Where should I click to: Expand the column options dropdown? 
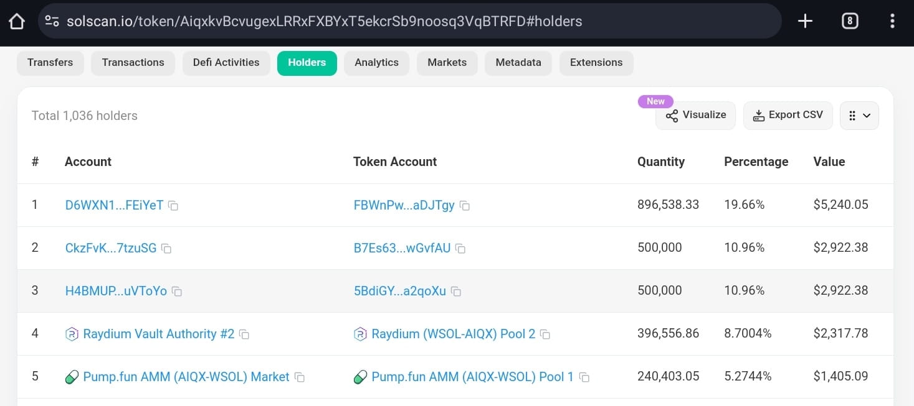coord(859,116)
